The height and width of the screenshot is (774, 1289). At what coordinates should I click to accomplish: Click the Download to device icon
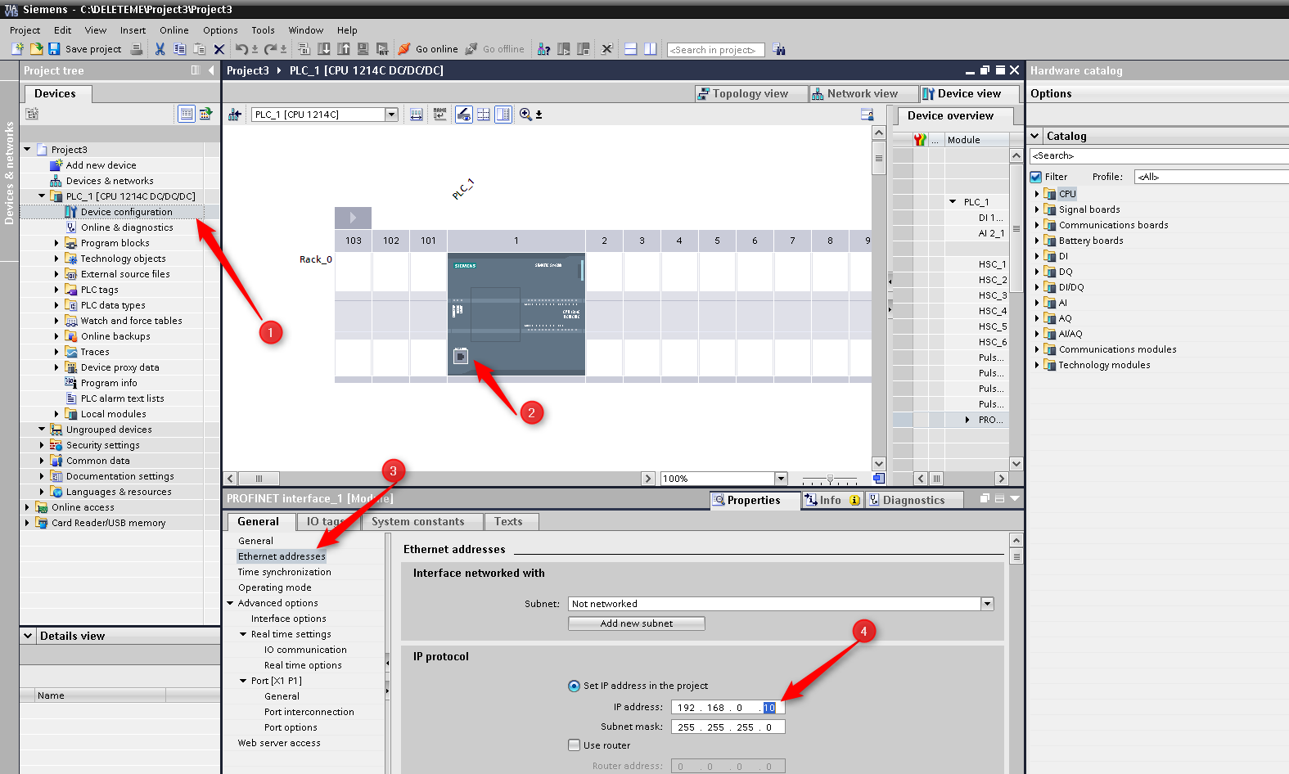(x=324, y=49)
